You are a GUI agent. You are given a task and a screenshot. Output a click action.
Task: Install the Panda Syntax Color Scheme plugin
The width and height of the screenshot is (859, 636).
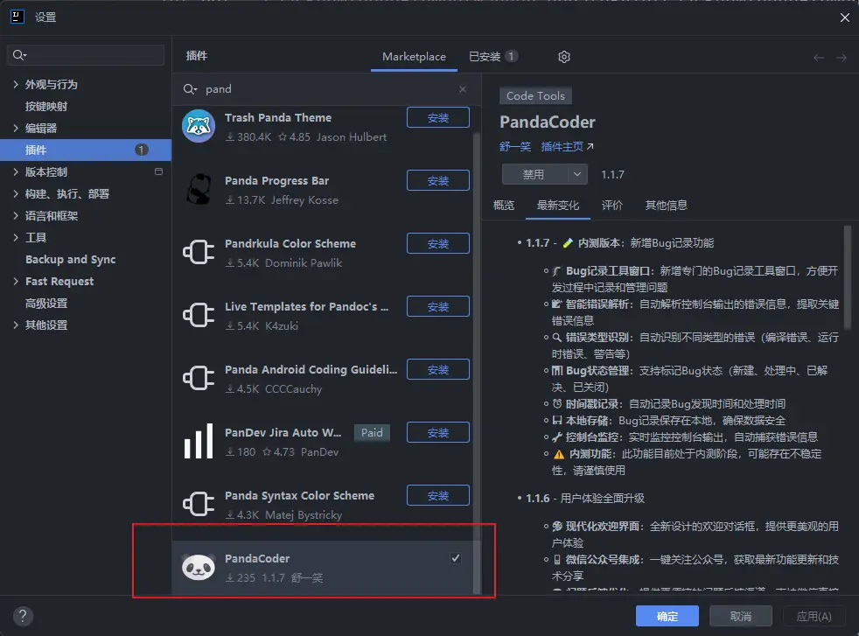point(437,495)
